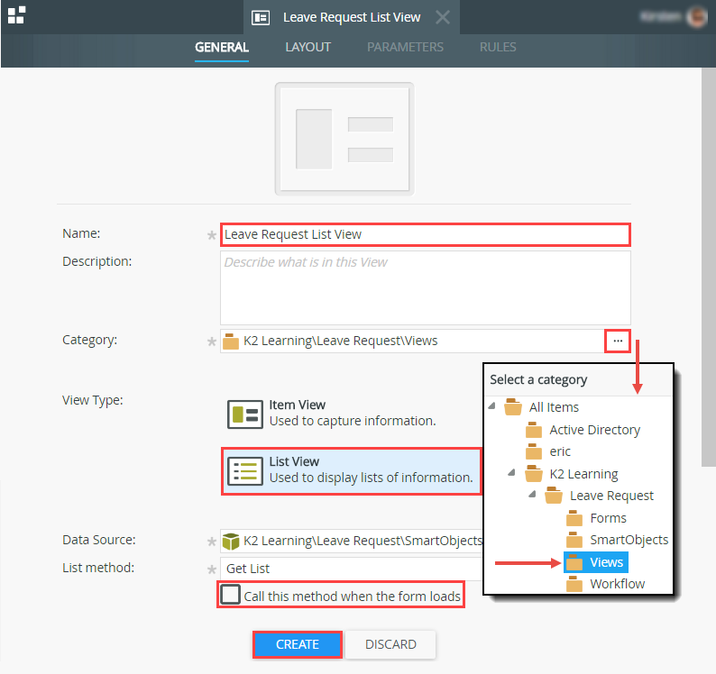Click the K2 Learning folder icon
716x674 pixels.
[x=533, y=474]
